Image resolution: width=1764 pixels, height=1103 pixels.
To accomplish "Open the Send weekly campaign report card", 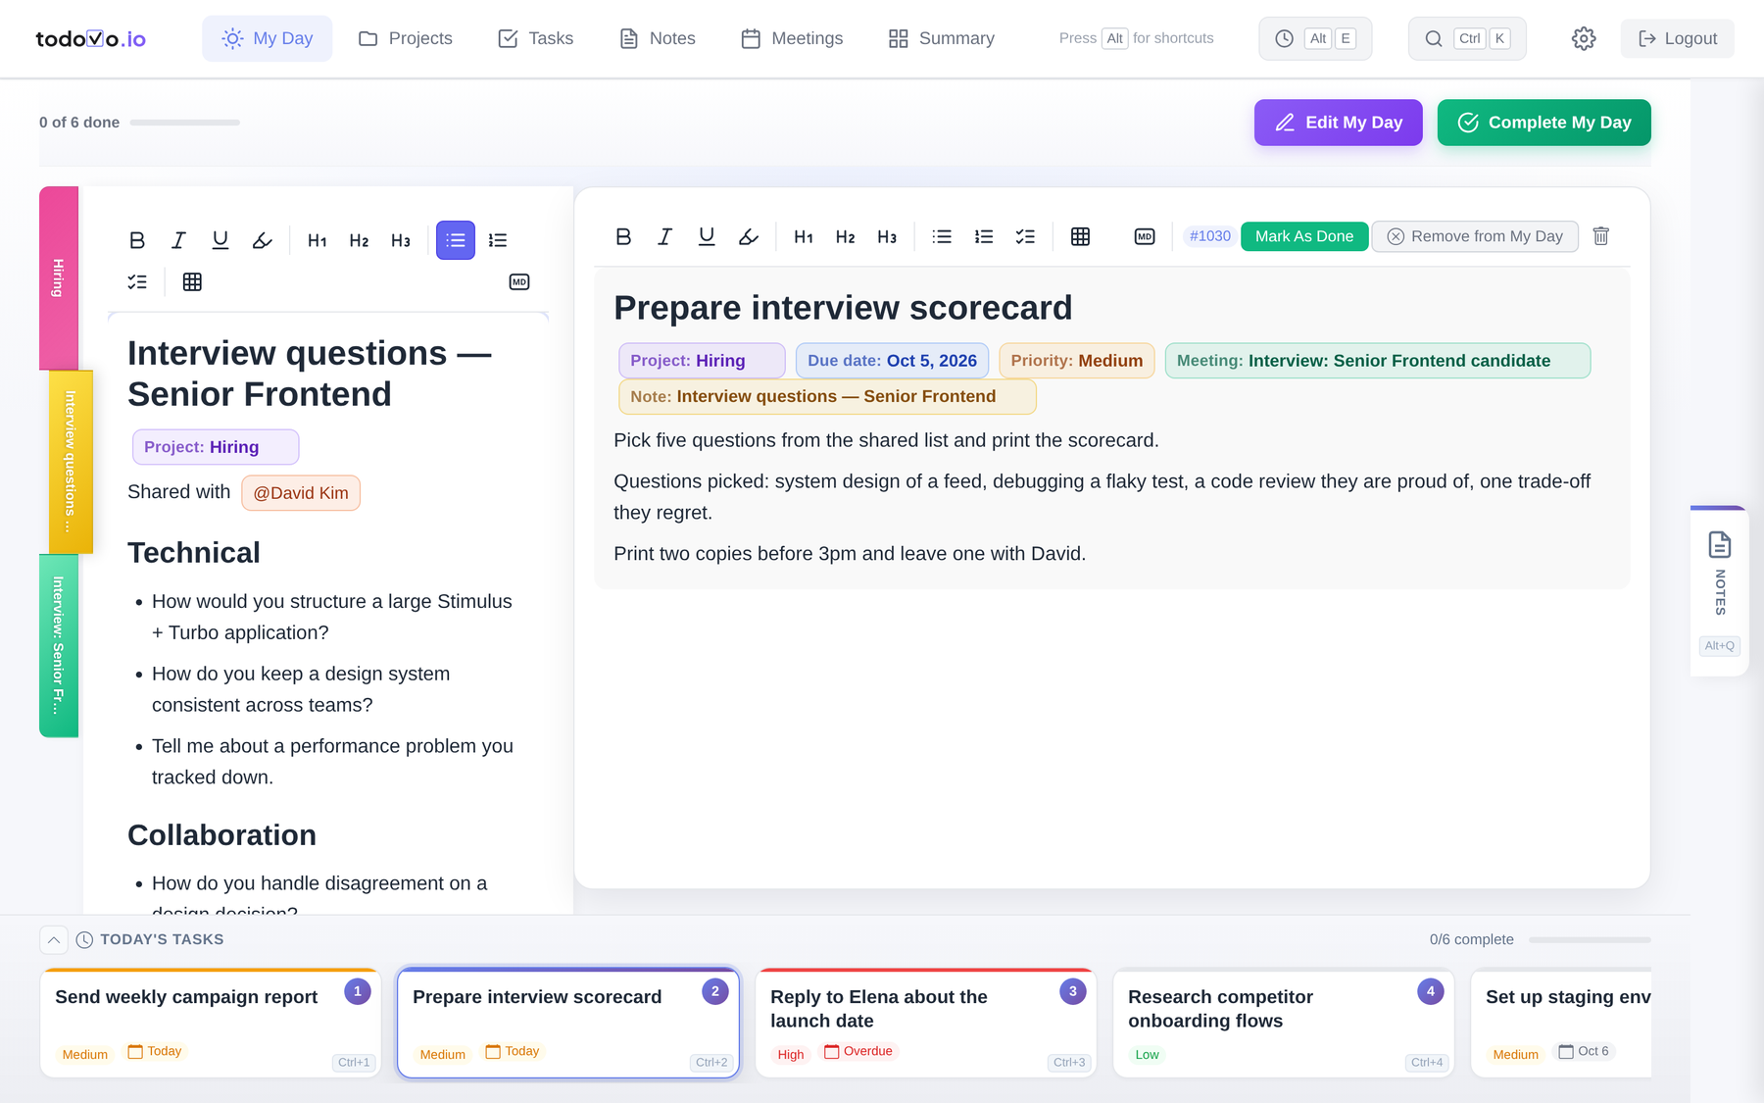I will click(x=211, y=1024).
